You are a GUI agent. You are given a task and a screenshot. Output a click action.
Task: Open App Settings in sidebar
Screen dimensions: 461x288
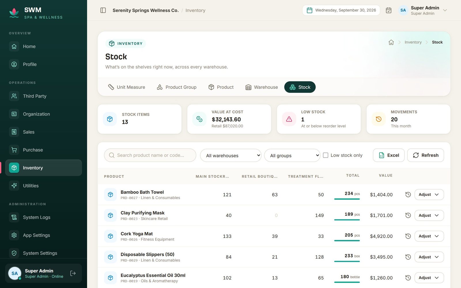coord(44,235)
